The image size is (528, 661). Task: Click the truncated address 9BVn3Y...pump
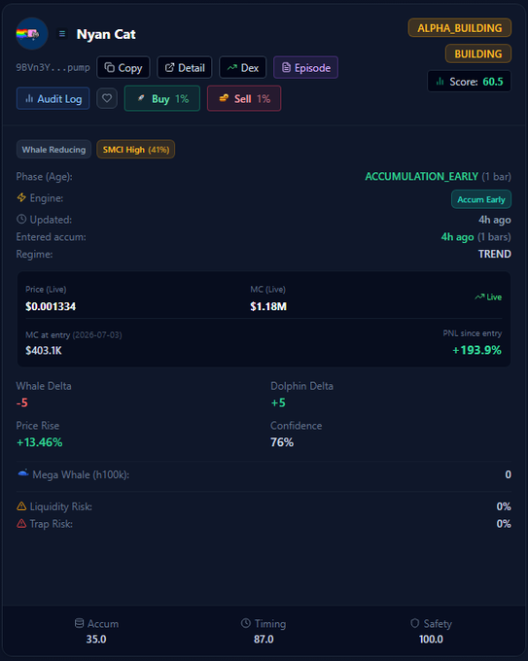(53, 67)
